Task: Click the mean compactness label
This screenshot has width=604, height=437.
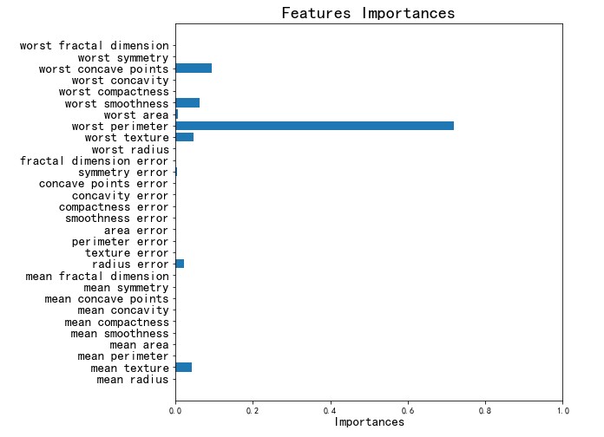Action: coord(116,322)
